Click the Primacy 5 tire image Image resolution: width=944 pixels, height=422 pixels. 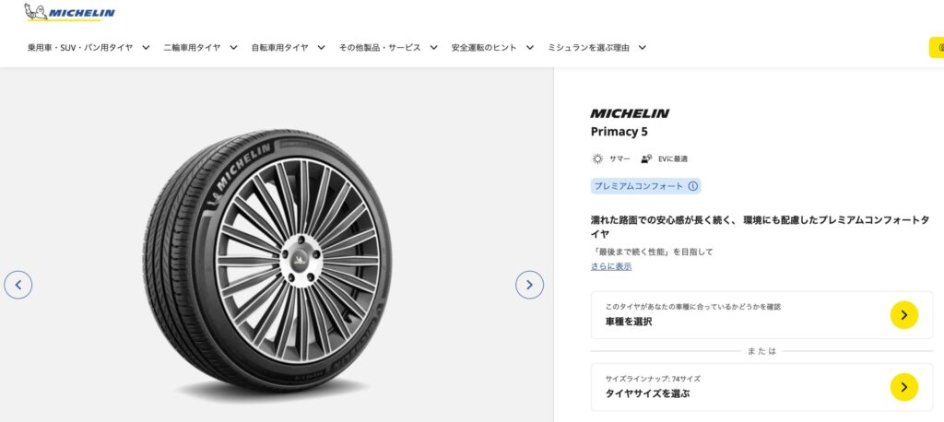(267, 263)
